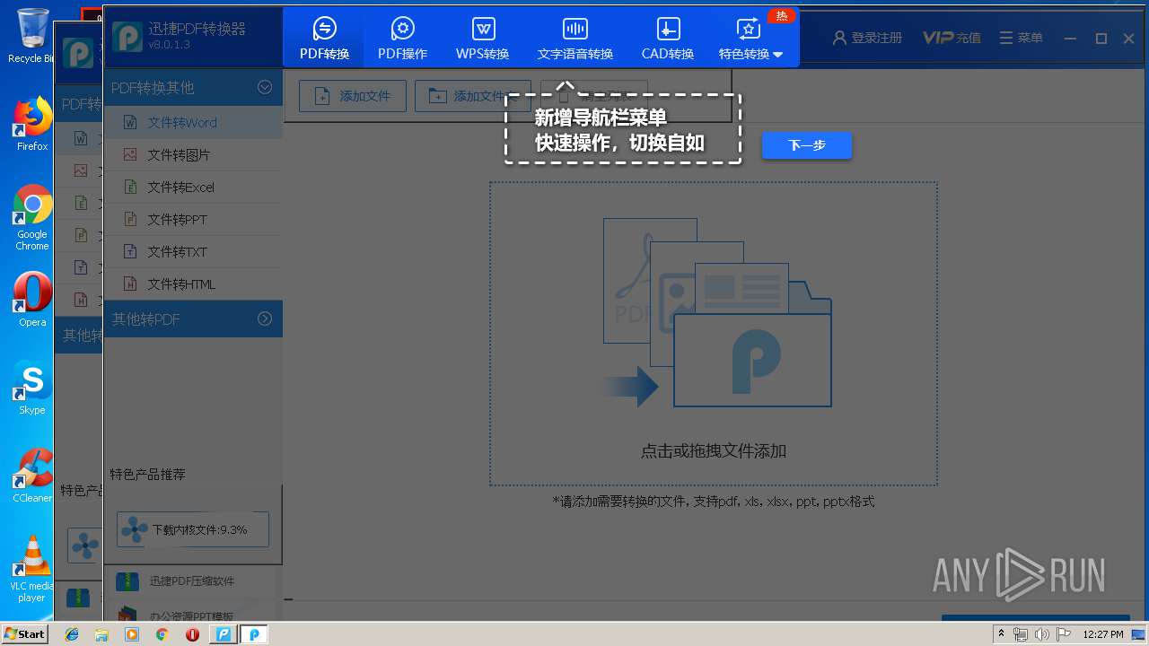The width and height of the screenshot is (1149, 646).
Task: Click the volume speaker tray icon
Action: [1042, 634]
